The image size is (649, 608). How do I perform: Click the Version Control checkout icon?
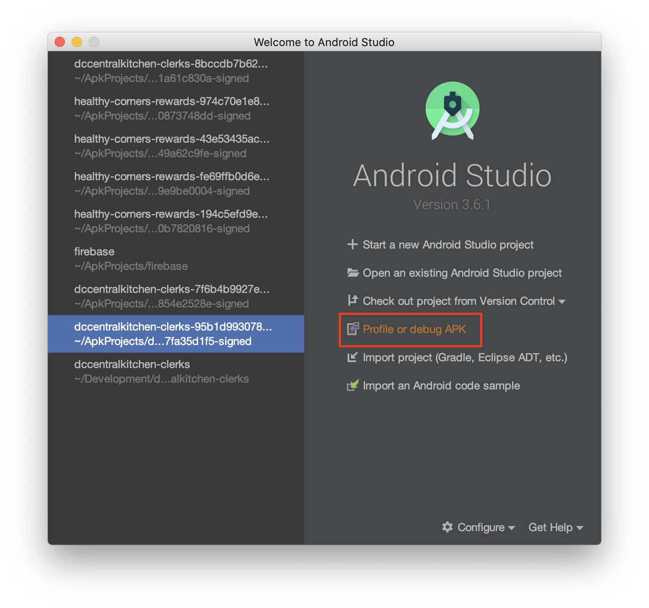[x=353, y=301]
